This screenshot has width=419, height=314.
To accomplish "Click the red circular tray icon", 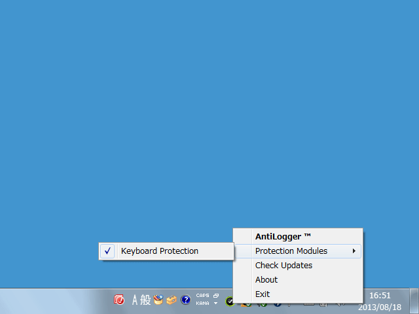I will click(x=119, y=300).
